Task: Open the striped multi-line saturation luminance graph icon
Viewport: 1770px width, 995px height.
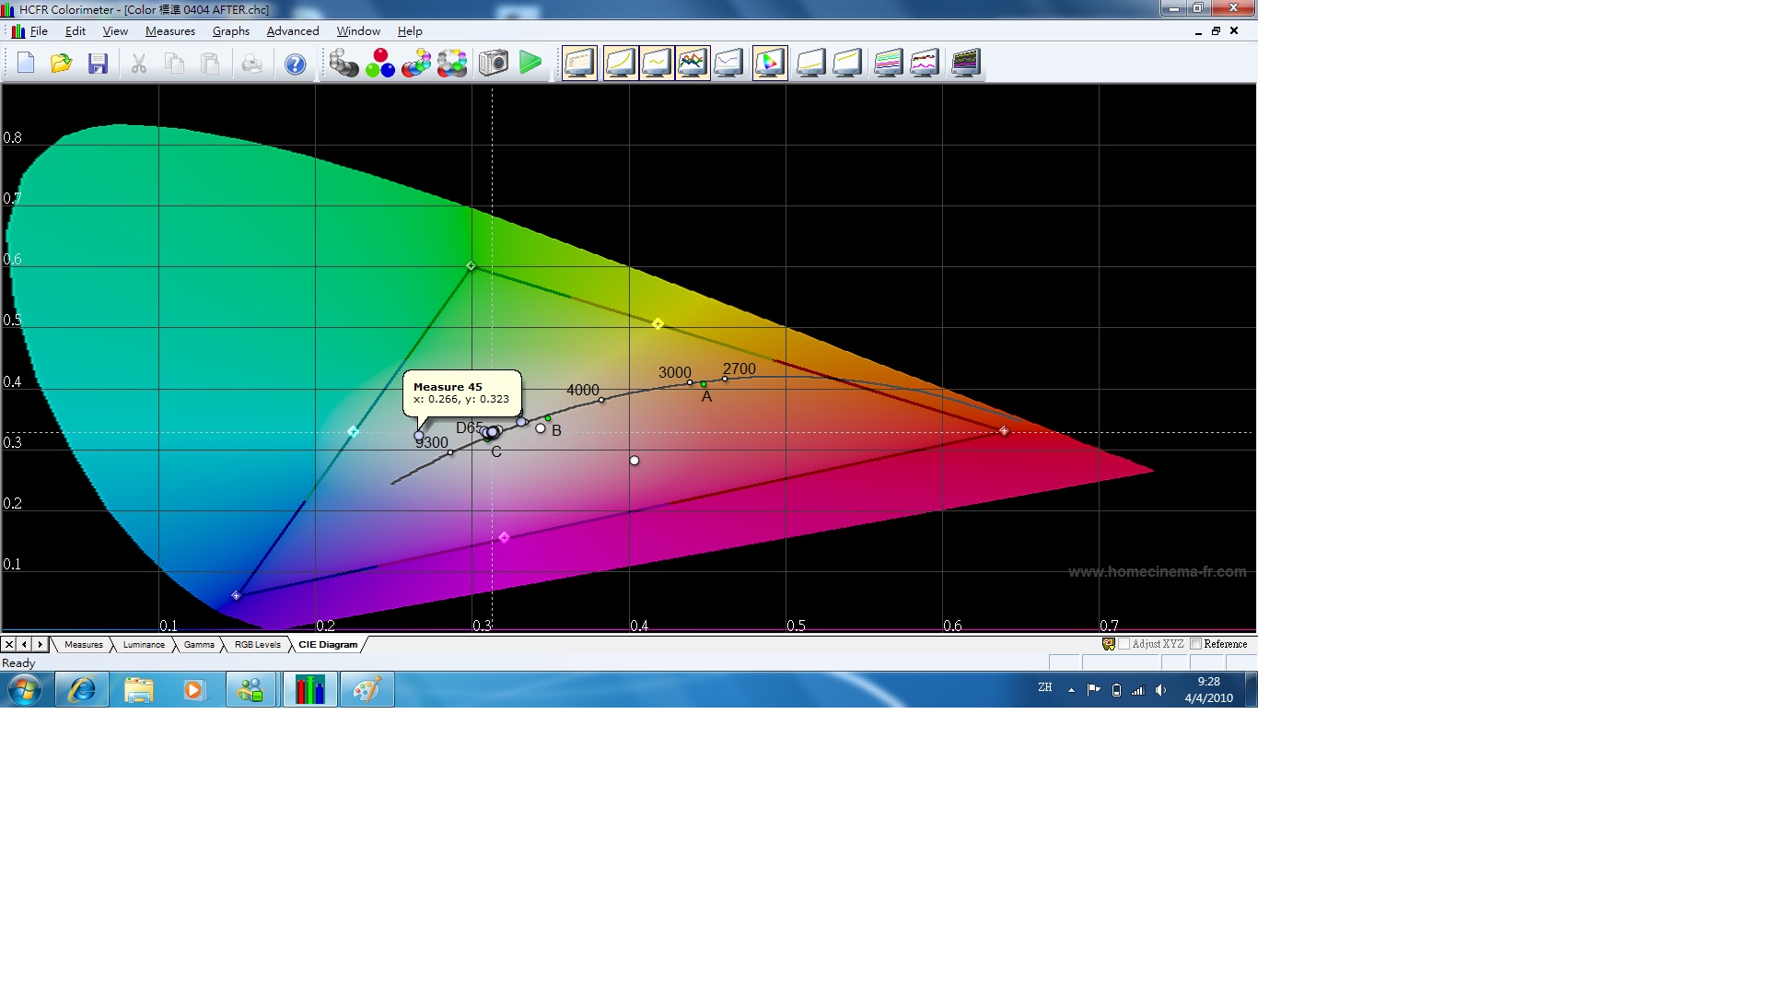Action: click(888, 64)
